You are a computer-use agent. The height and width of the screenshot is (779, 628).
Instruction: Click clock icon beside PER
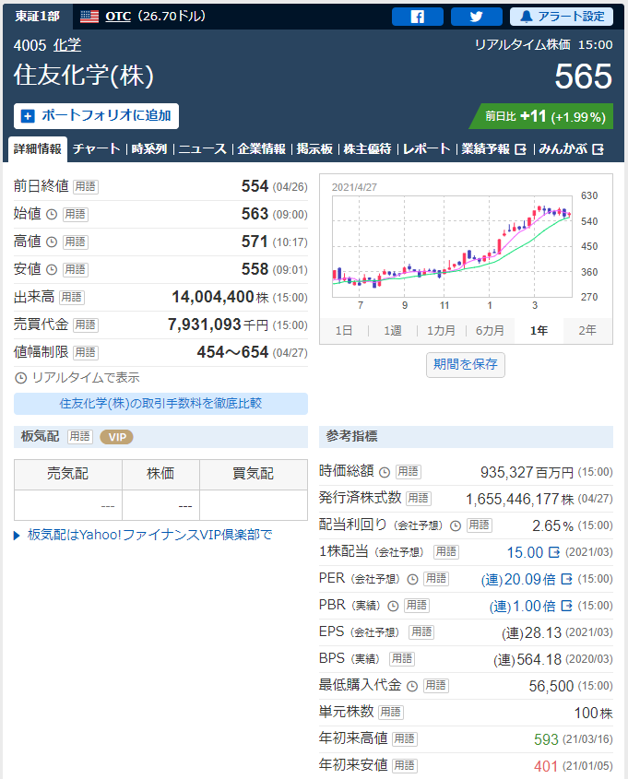[413, 579]
